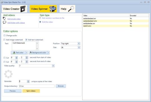Image resolution: width=151 pixels, height=102 pixels.
Task: Adjust the Generate copies stepper
Action: [28, 81]
